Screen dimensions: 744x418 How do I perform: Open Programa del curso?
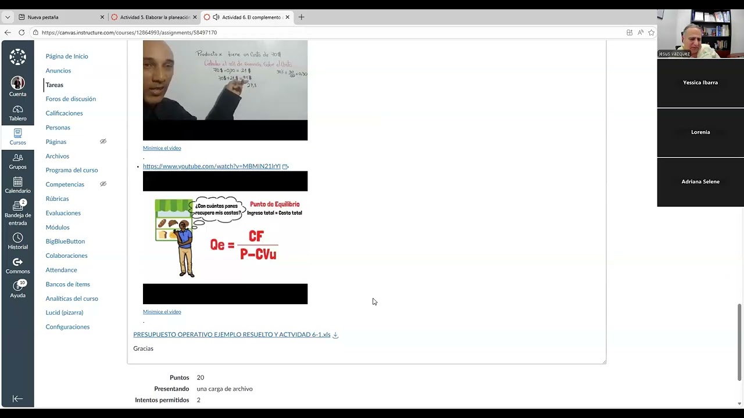point(72,170)
